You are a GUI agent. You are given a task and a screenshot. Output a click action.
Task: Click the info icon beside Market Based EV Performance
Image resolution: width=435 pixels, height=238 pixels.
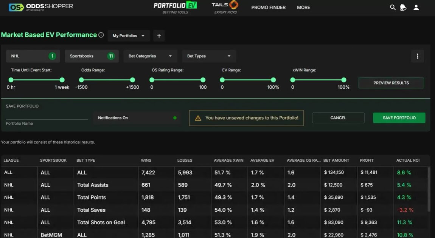[x=101, y=35]
